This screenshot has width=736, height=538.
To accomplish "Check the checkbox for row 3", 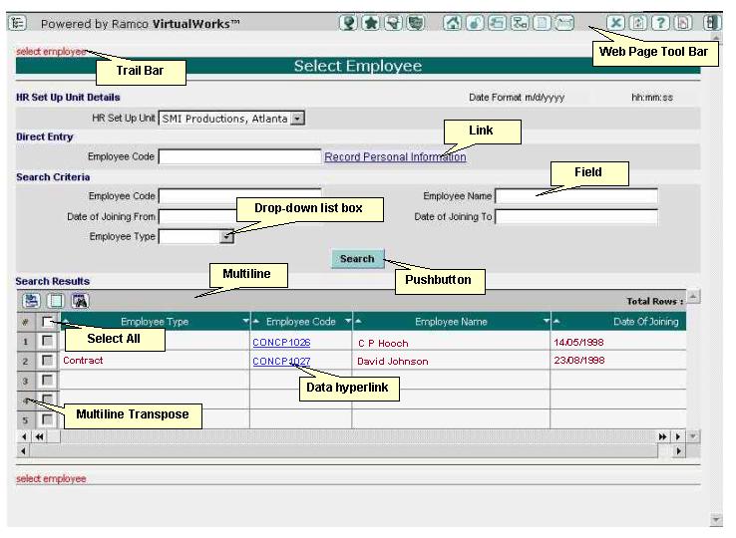I will point(47,381).
